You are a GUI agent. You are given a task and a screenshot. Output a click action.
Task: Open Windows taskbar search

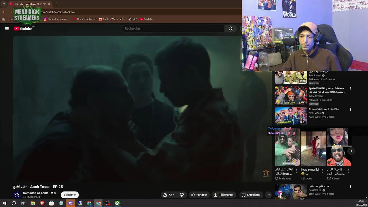[x=14, y=203]
